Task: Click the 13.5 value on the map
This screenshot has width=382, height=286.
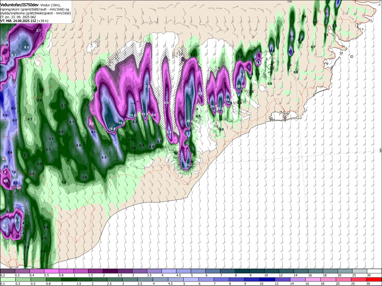Action: click(x=145, y=114)
